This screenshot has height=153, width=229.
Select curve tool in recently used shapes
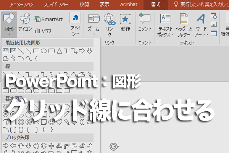[x=29, y=59]
